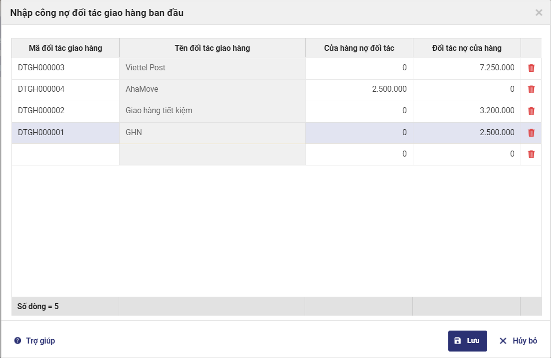Edit AhaMove store debt 2.500.000

pos(359,89)
